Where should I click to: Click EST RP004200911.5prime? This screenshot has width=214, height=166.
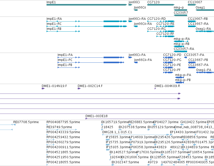pyautogui.click(x=63, y=147)
